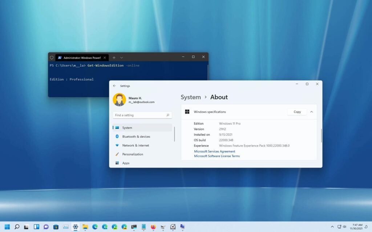Image resolution: width=372 pixels, height=232 pixels.
Task: Collapse the Windows specifications section
Action: point(311,112)
